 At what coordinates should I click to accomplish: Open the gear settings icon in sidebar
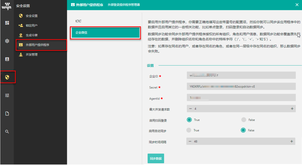pos(7,41)
